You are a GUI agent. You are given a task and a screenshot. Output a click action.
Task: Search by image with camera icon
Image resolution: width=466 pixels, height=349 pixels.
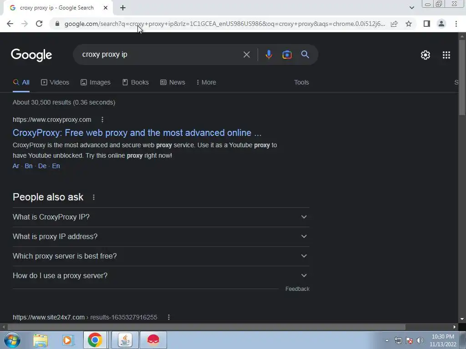click(287, 55)
